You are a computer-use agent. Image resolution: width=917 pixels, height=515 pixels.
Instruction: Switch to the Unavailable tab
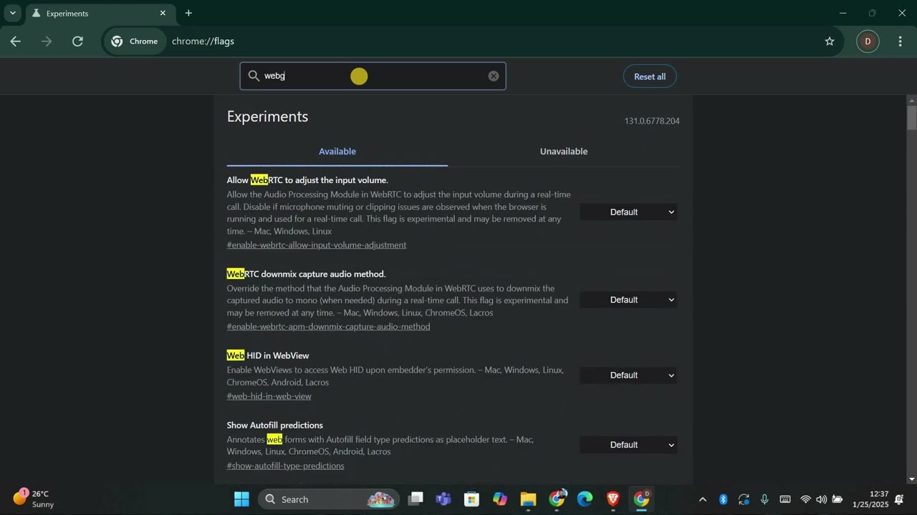coord(564,152)
